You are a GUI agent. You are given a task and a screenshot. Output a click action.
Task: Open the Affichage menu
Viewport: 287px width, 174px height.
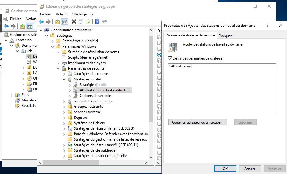click(79, 14)
